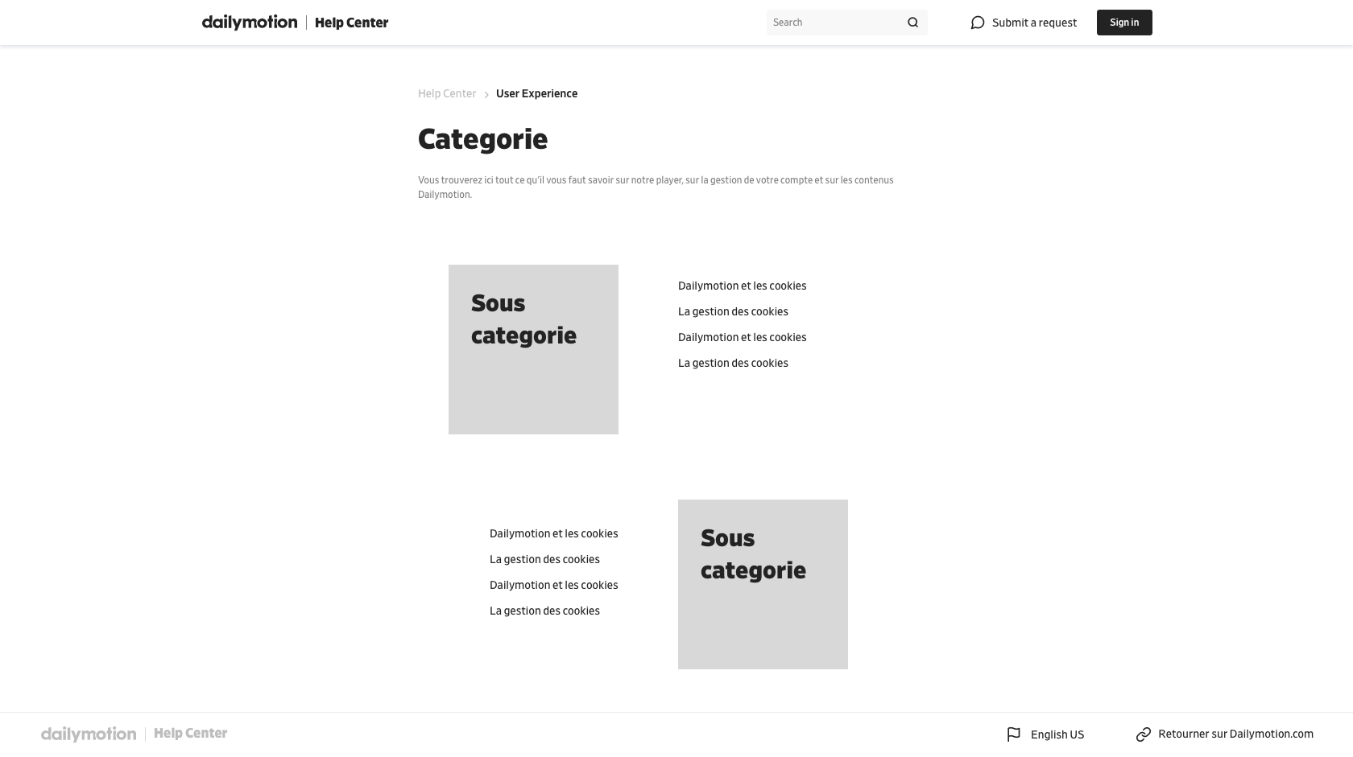Open Retourner sur Dailymotion.com link
The height and width of the screenshot is (757, 1353).
pos(1235,734)
